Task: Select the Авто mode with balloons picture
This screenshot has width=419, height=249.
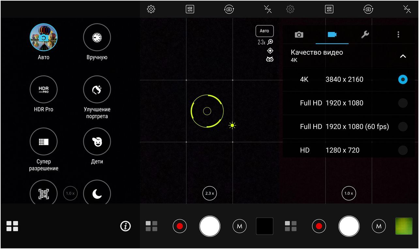Action: [44, 37]
